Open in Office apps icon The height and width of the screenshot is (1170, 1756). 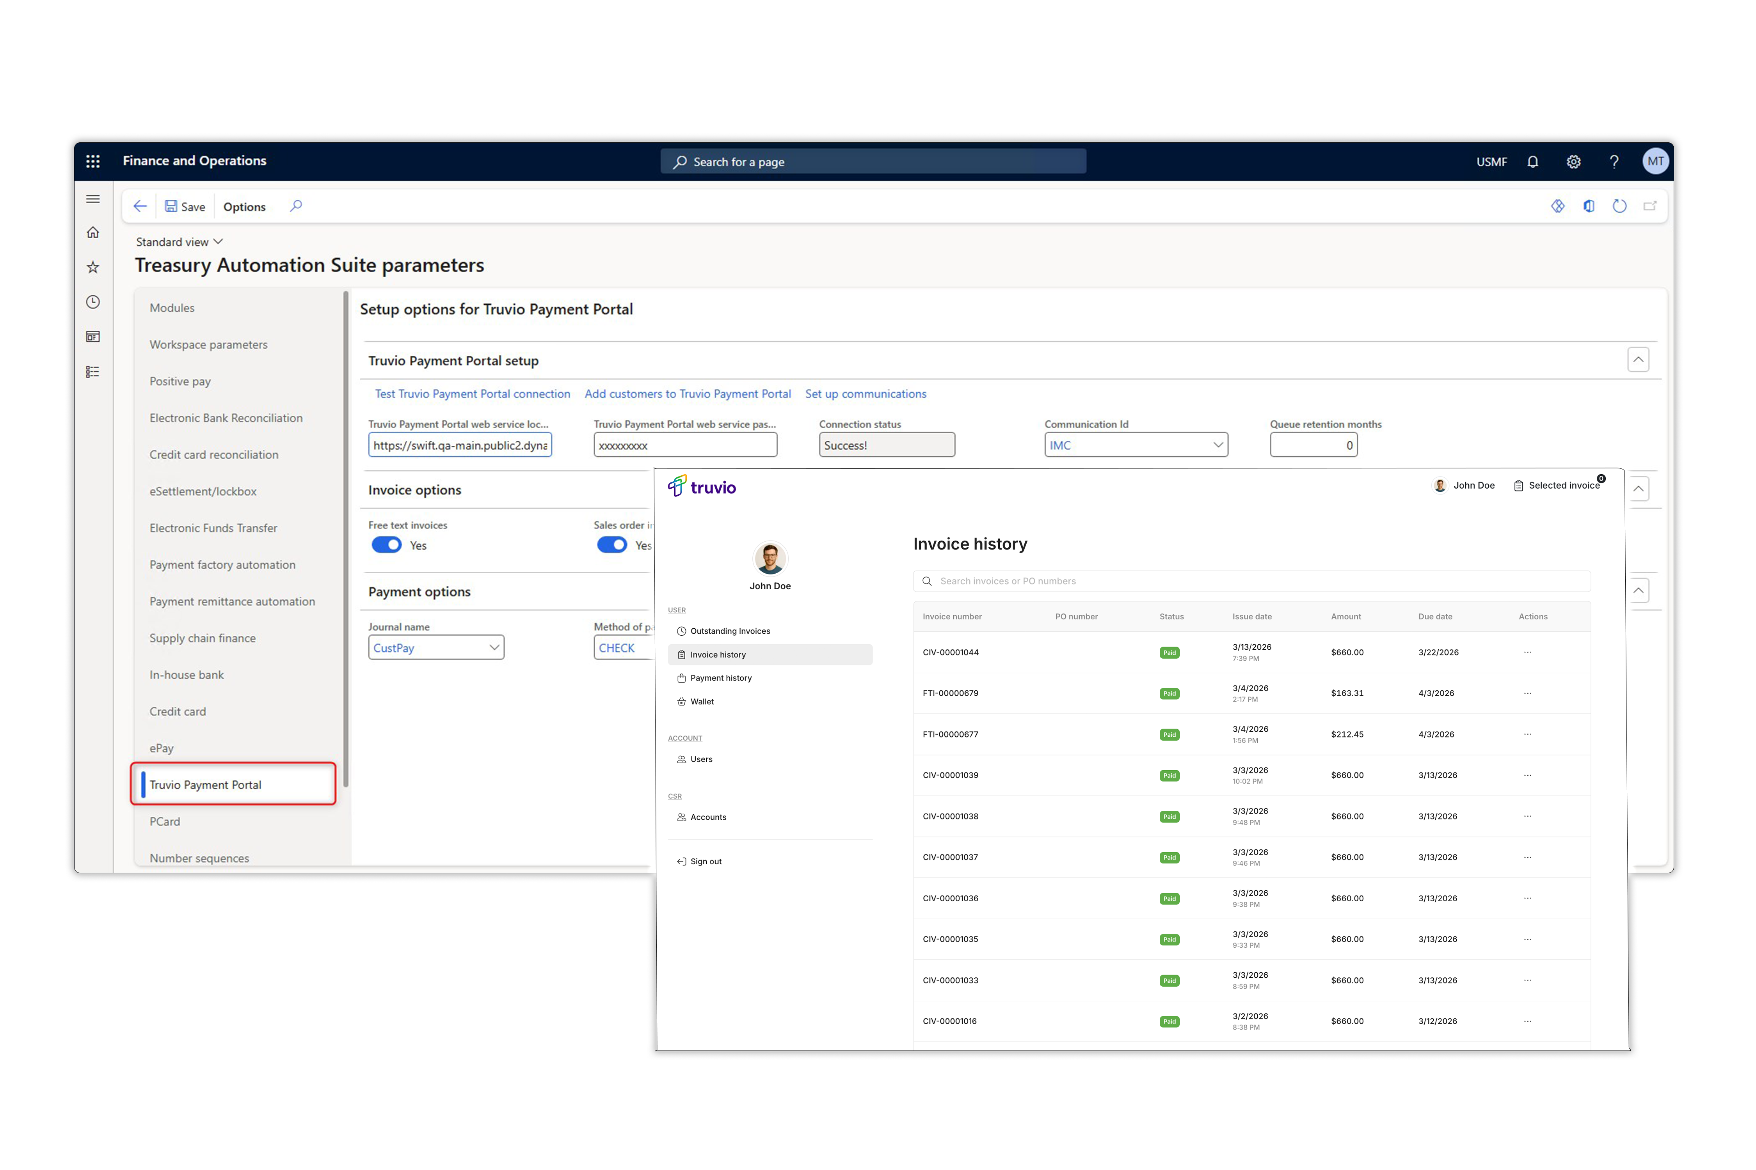point(1589,206)
